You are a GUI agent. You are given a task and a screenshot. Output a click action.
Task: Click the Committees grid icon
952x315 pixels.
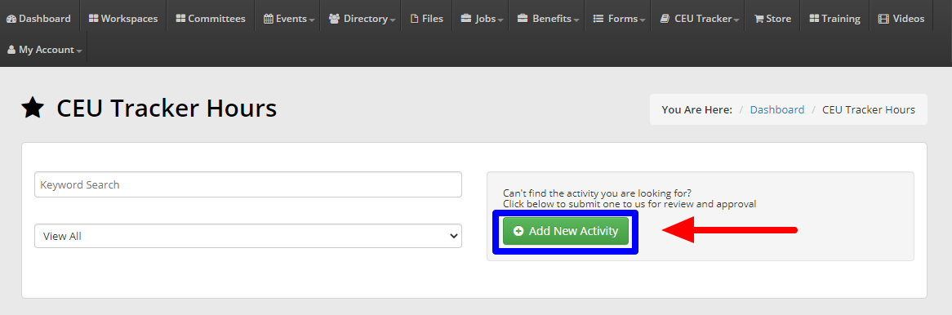click(180, 19)
